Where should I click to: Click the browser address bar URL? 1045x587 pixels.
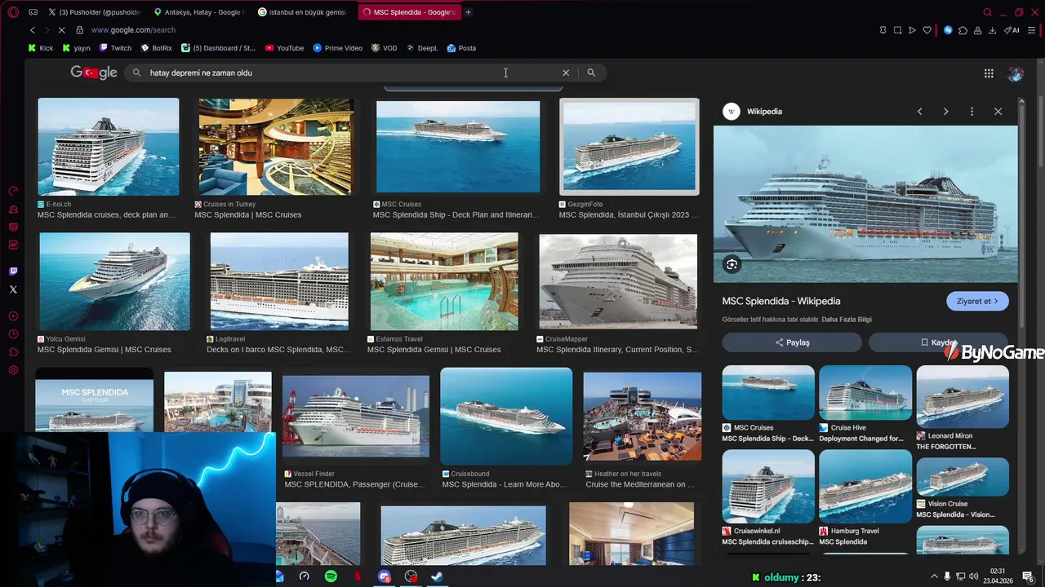pos(133,30)
